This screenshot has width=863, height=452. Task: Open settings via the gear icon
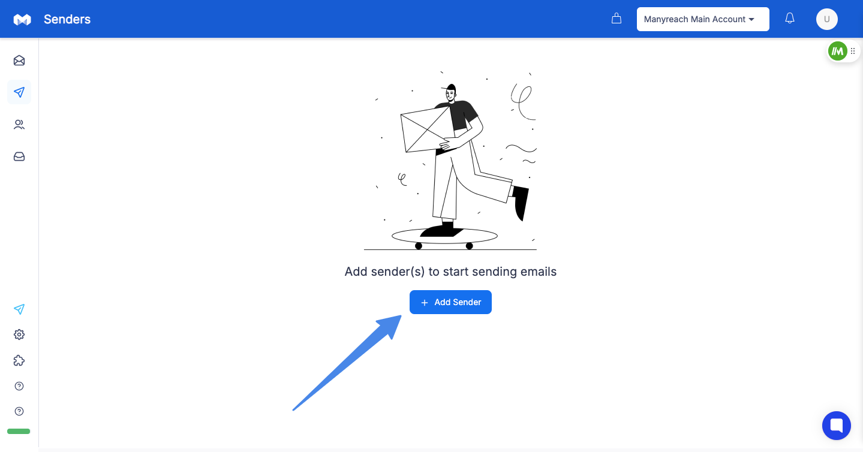[19, 335]
